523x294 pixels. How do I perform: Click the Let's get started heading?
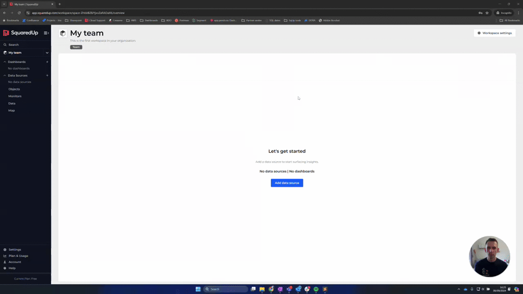pos(287,151)
